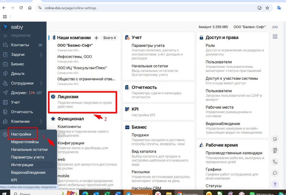Open Деньги section in the sidebar
The image size is (286, 195).
(18, 73)
